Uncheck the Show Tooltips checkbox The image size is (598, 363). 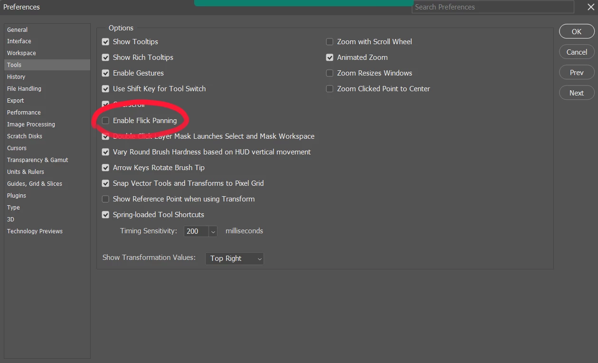105,42
